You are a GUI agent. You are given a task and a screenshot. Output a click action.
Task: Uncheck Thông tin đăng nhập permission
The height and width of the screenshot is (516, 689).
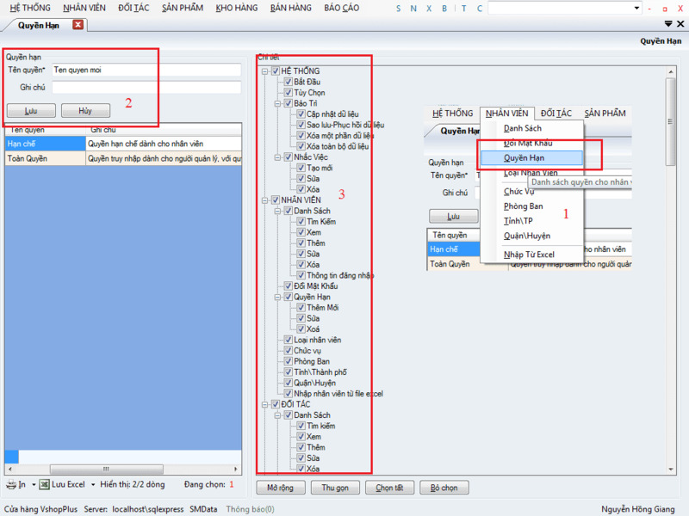click(x=301, y=275)
